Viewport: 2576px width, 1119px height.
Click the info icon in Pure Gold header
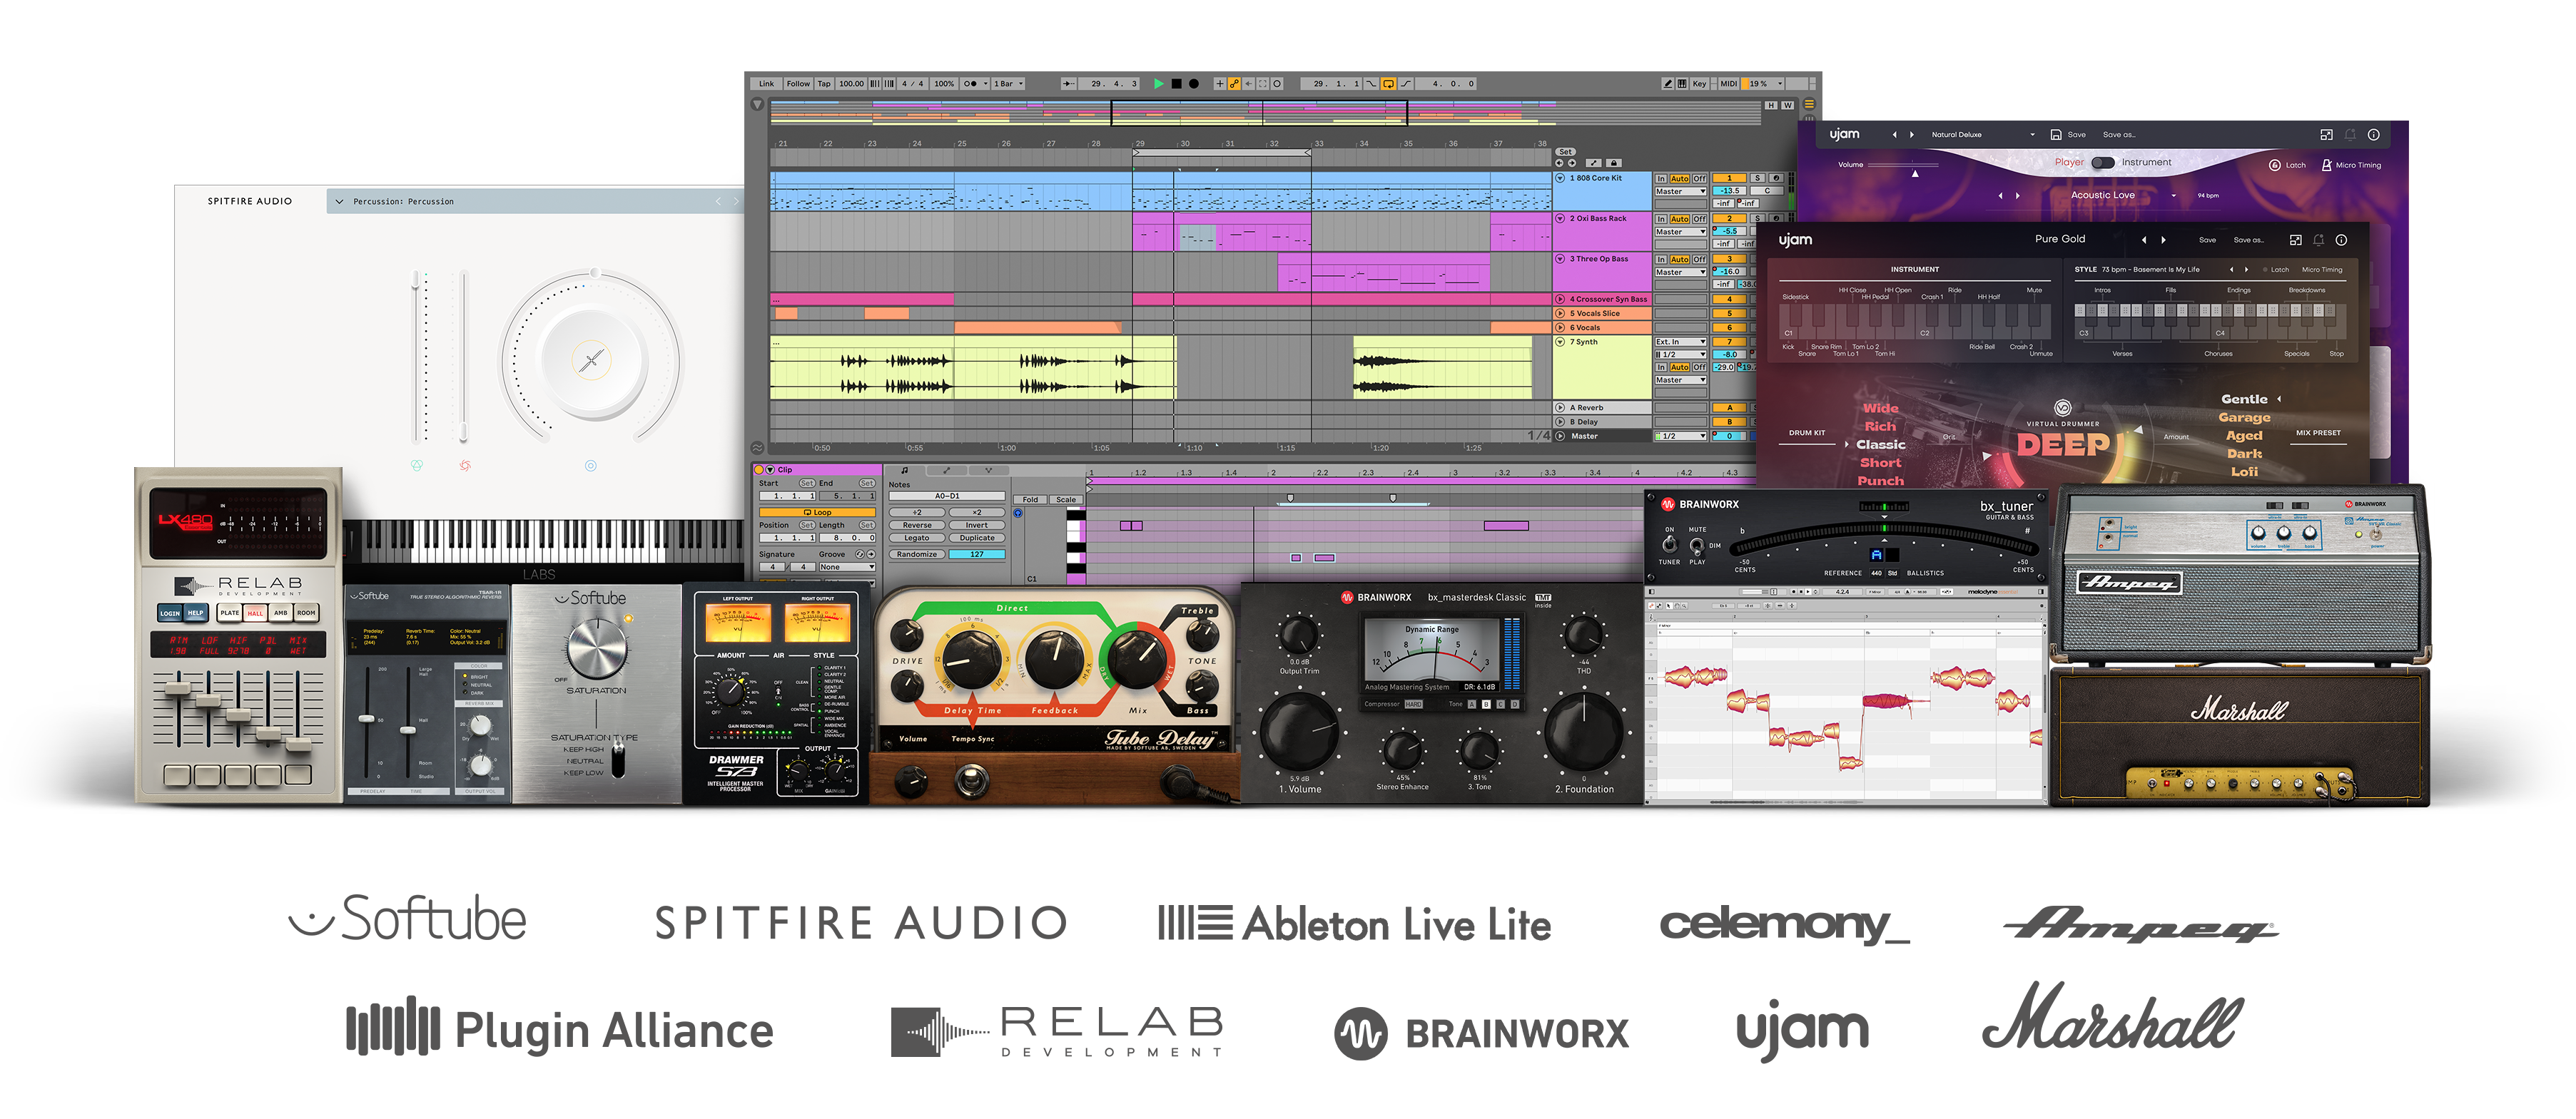click(x=2340, y=240)
